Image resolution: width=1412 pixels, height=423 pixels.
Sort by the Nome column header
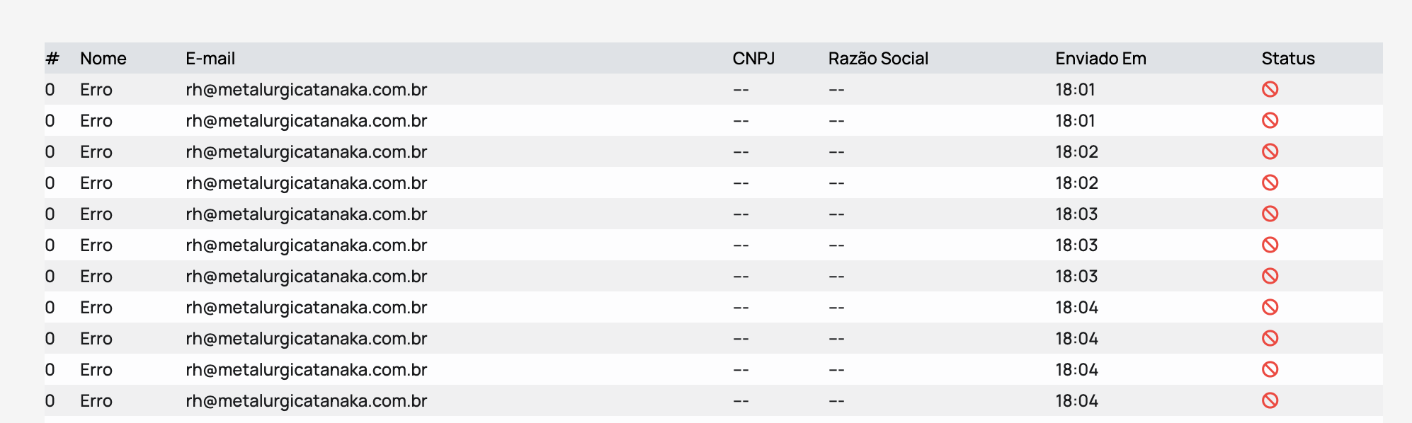click(x=103, y=59)
